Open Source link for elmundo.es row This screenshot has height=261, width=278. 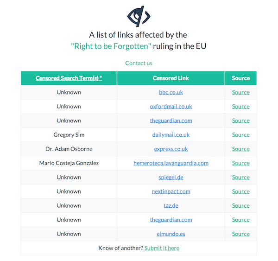(241, 234)
